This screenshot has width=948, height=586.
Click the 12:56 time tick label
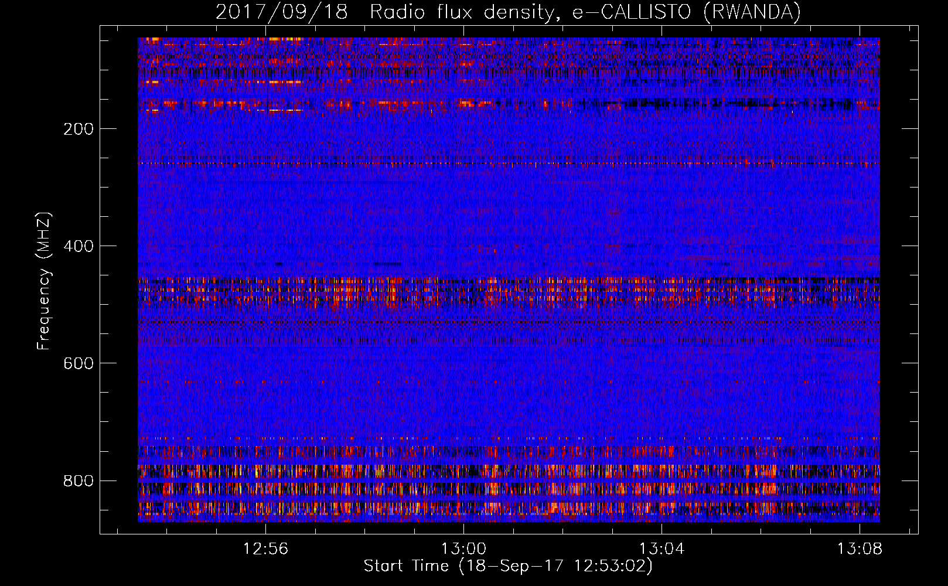[266, 549]
